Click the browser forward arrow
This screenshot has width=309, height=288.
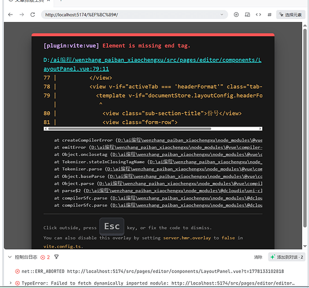point(22,14)
